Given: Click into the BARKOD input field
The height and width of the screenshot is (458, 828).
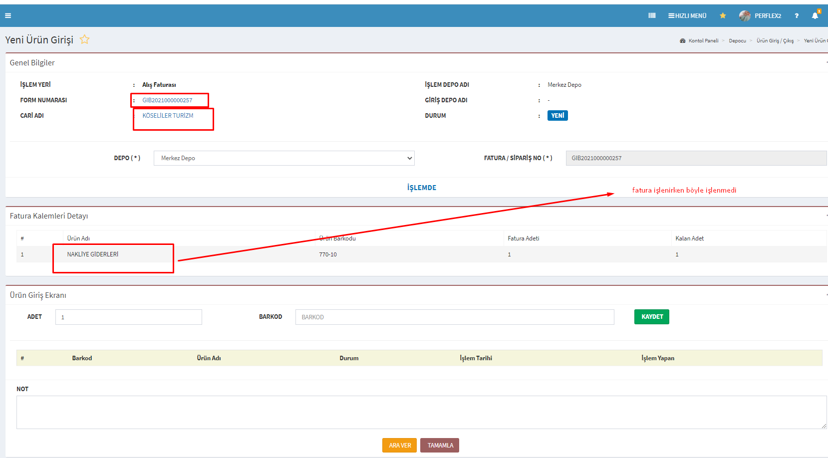Looking at the screenshot, I should pos(454,317).
